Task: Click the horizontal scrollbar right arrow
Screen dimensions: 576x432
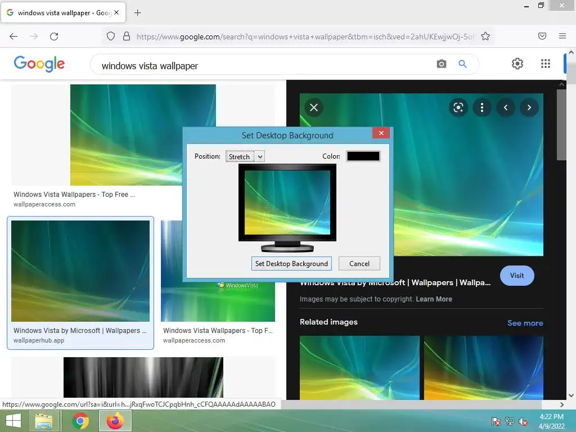Action: (562, 404)
